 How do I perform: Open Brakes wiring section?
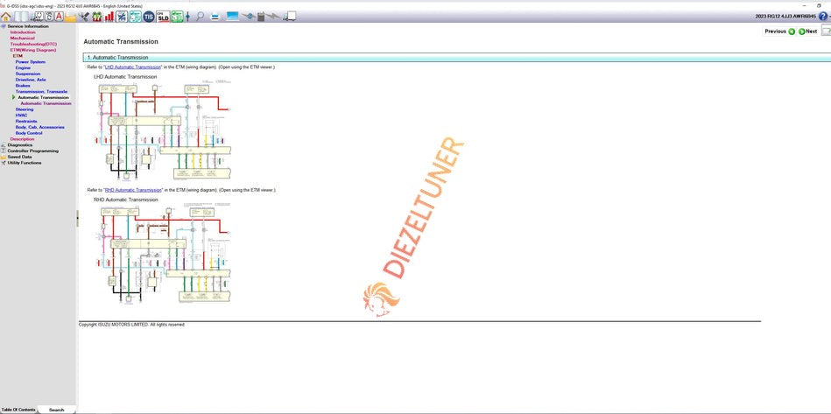pos(23,85)
